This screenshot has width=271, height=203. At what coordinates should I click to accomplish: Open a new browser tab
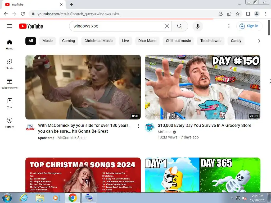click(71, 4)
